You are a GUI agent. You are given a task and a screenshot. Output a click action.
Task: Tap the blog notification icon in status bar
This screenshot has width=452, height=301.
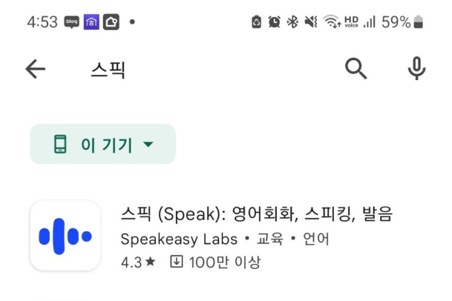pos(72,22)
